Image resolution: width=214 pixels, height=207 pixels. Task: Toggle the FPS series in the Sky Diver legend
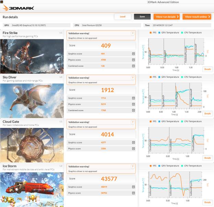coord(153,77)
